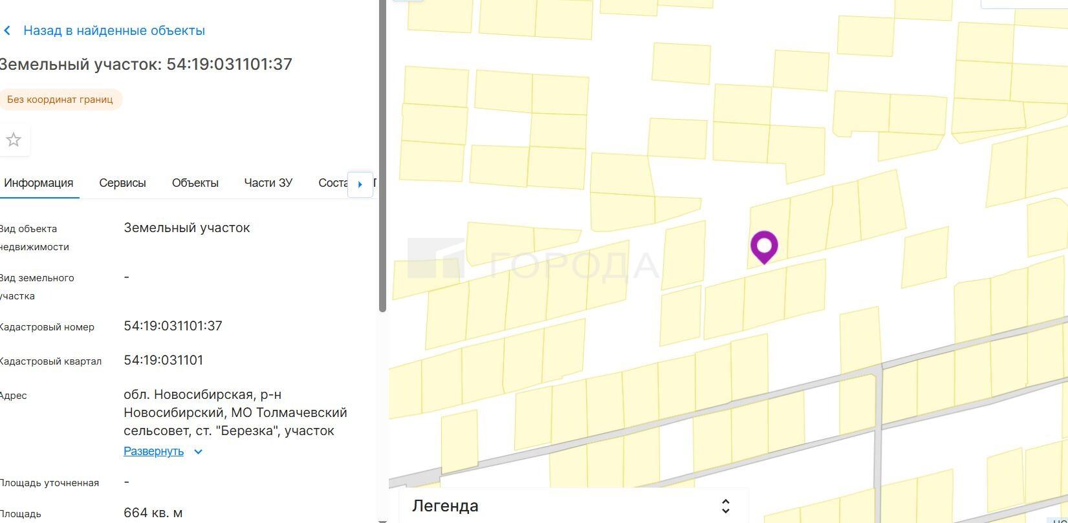Expand address using chevron beside Развернуть
Viewport: 1068px width, 523px height.
pyautogui.click(x=199, y=452)
